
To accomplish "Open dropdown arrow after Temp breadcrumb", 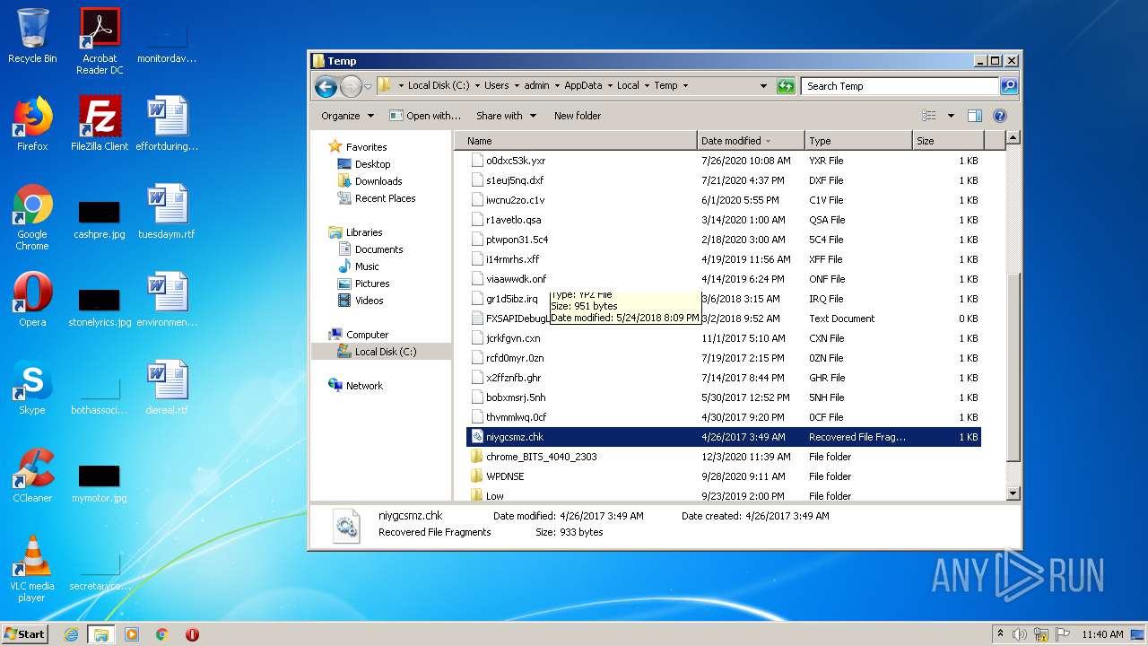I will tap(685, 86).
